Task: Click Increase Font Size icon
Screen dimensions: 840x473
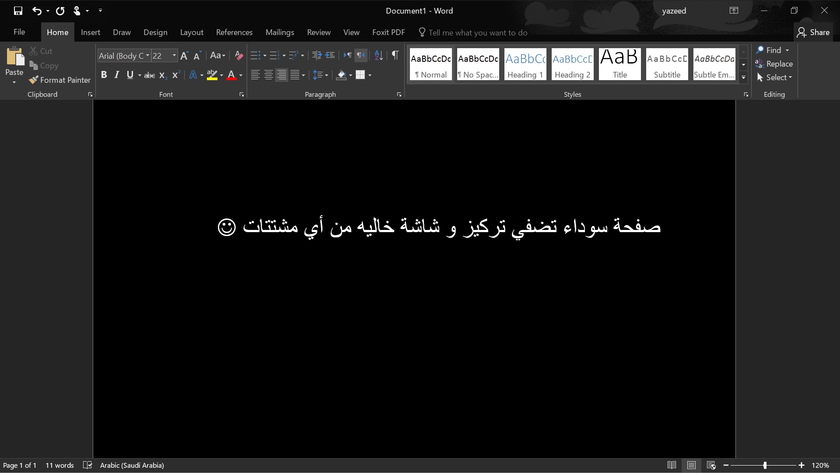Action: tap(184, 56)
